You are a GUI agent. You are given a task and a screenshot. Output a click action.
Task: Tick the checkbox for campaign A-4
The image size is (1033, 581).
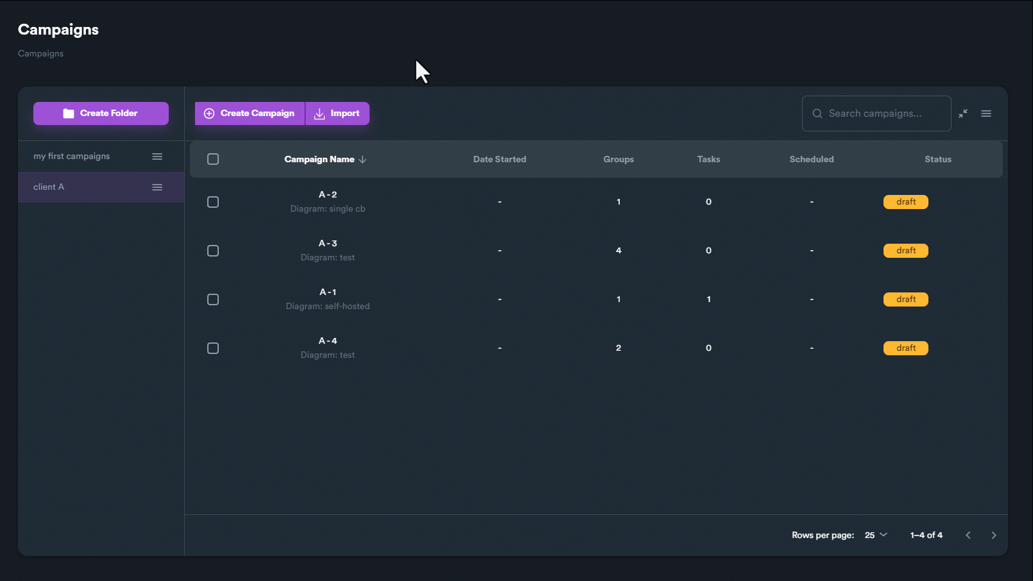[213, 348]
